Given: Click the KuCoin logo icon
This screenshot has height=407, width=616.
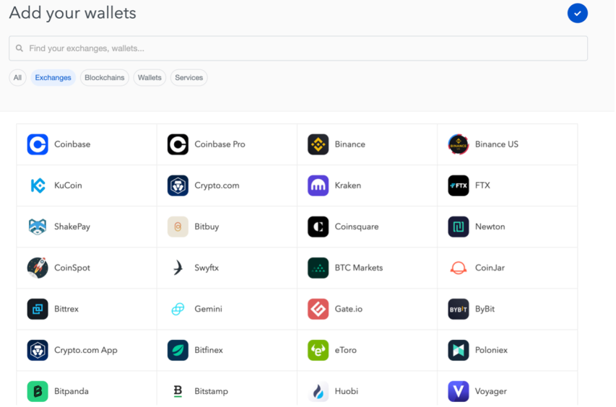Looking at the screenshot, I should pyautogui.click(x=38, y=185).
